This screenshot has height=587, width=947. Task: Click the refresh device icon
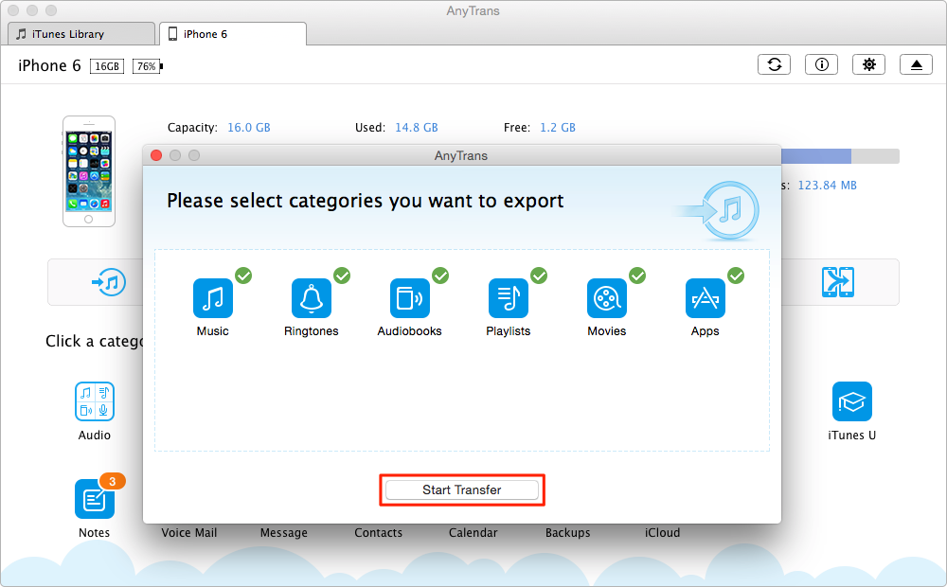775,64
